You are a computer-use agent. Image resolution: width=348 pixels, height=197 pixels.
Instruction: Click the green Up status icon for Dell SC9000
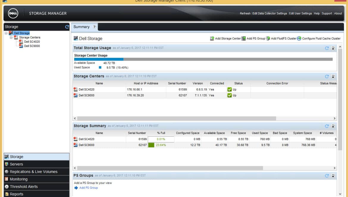click(230, 95)
